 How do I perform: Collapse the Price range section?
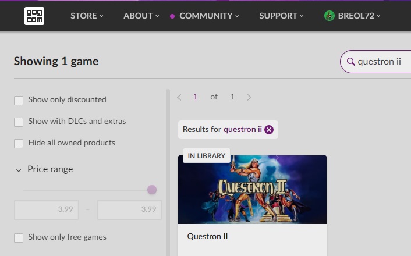pos(19,171)
